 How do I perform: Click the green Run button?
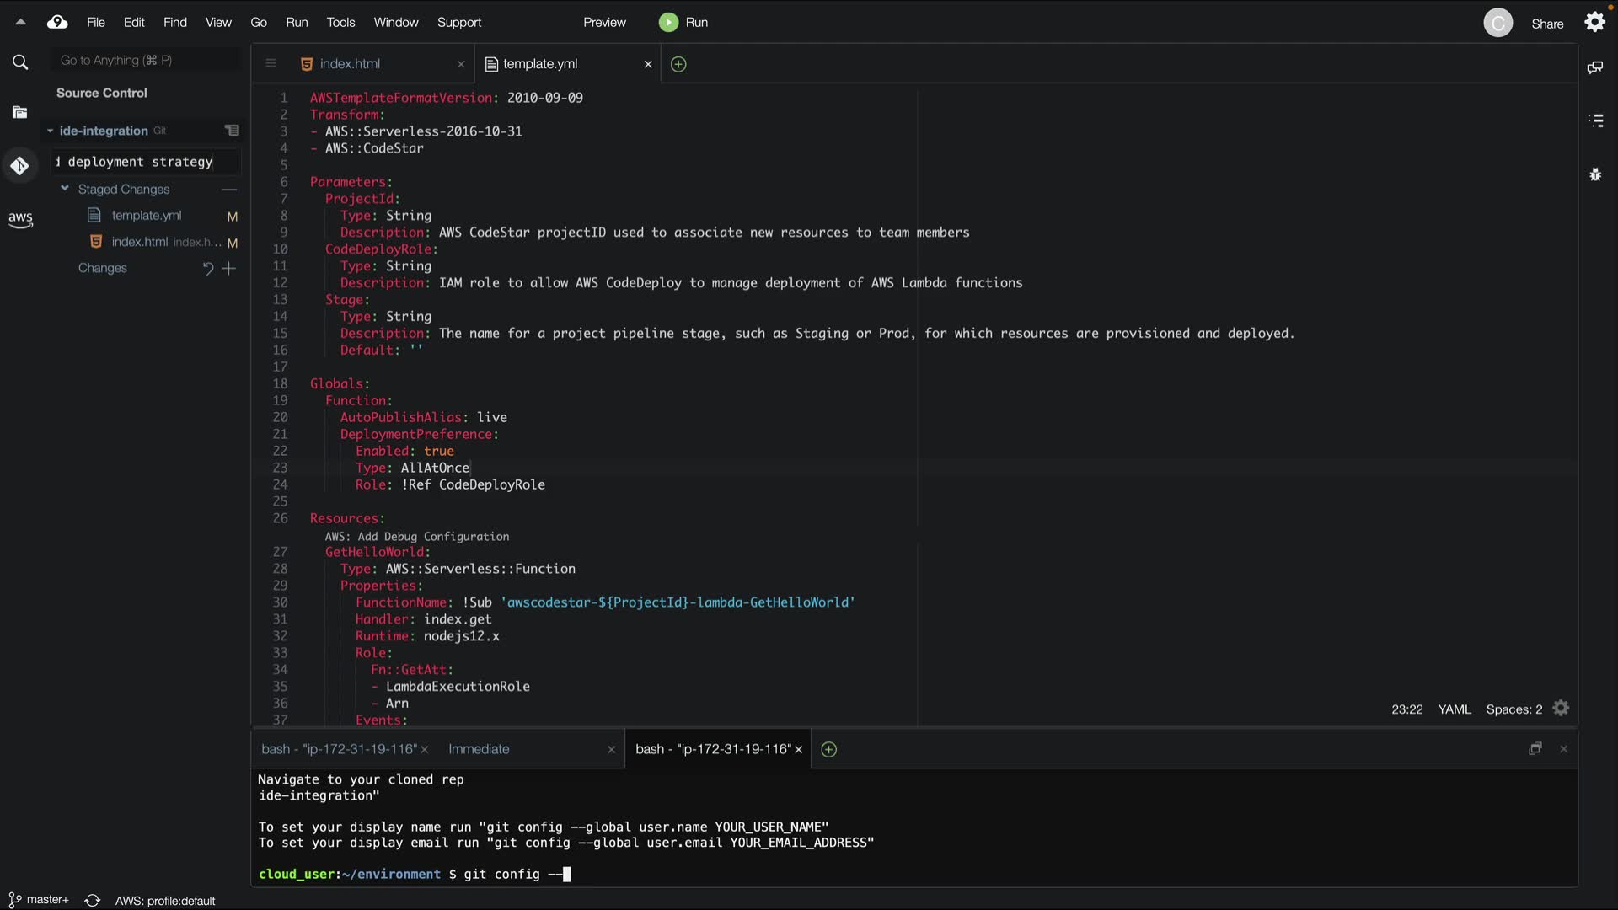click(683, 23)
